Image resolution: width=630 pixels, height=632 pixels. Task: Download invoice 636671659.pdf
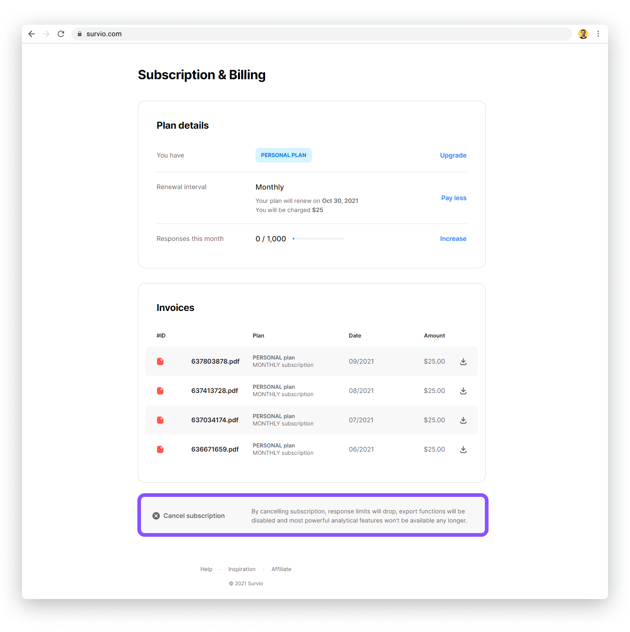(x=463, y=449)
